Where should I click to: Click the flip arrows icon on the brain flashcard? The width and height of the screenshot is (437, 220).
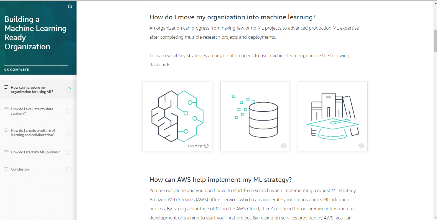tap(206, 146)
